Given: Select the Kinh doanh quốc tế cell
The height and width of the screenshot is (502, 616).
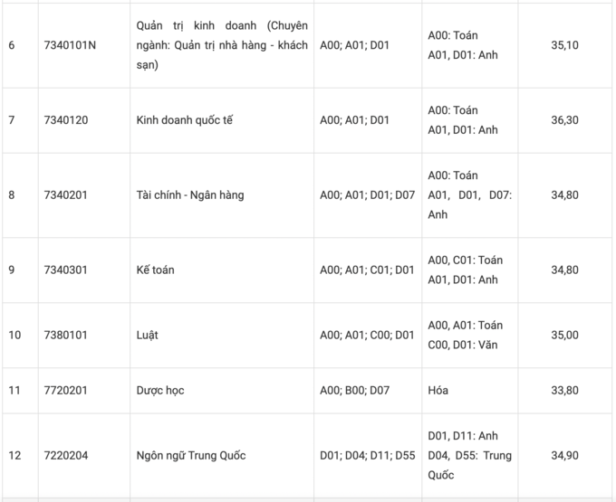Looking at the screenshot, I should [184, 120].
